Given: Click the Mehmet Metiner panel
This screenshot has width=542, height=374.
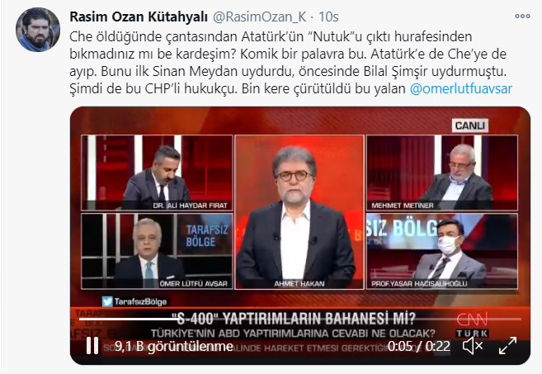Looking at the screenshot, I should click(x=442, y=173).
